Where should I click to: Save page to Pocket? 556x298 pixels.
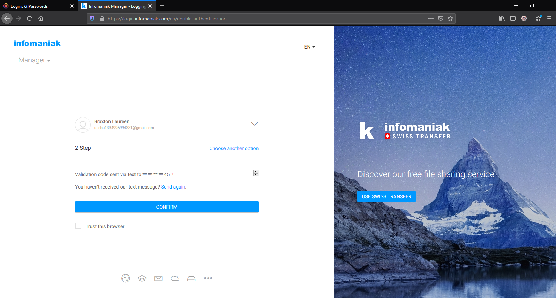(x=441, y=18)
